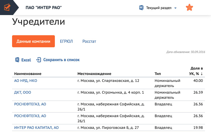
Task: Export table via Excel link
Action: (26, 60)
